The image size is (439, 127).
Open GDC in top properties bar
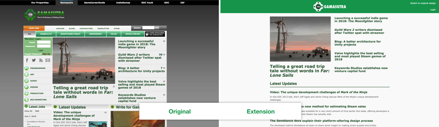tap(167, 3)
